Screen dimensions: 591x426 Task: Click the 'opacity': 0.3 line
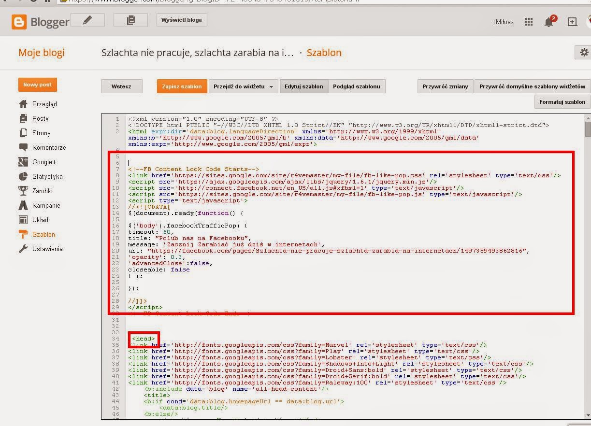(157, 257)
